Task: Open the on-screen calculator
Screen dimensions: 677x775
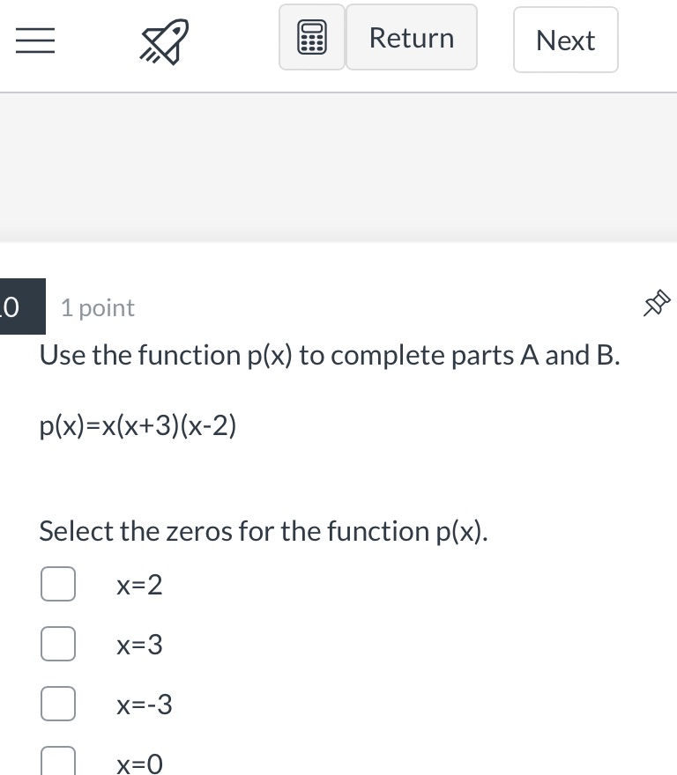Action: pyautogui.click(x=313, y=37)
